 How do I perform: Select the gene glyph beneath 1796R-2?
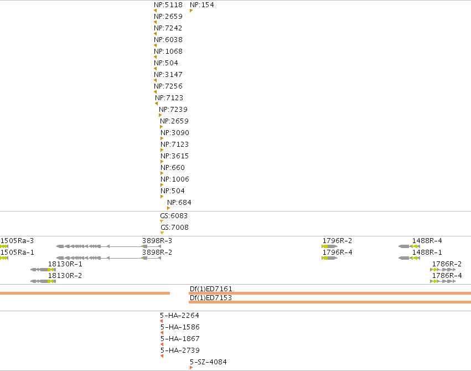tap(329, 246)
